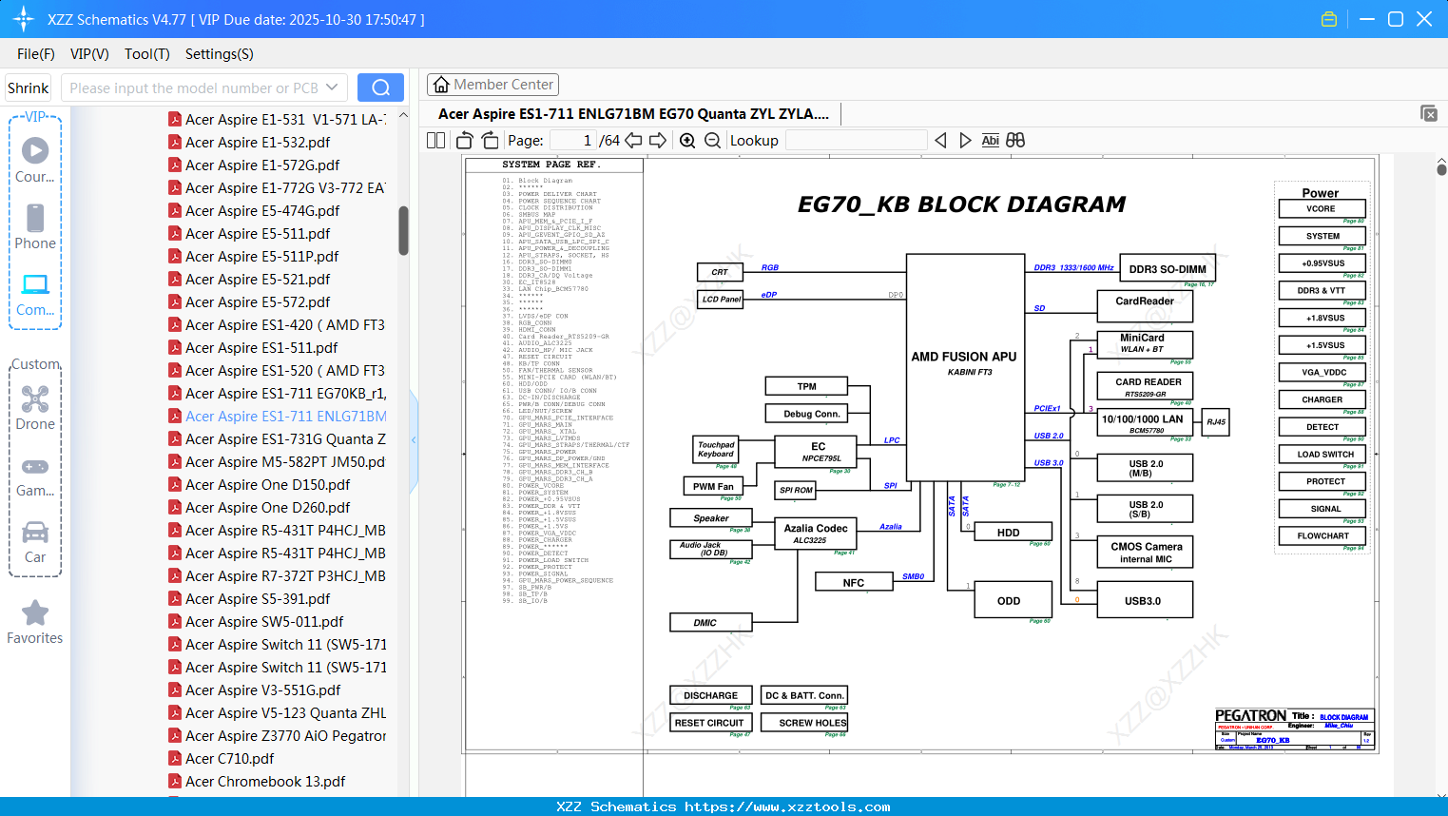Open Acer Aspire E5-511P.pdf
The height and width of the screenshot is (816, 1448).
click(262, 257)
